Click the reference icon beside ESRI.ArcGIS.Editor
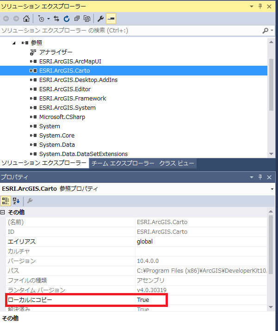Screen dimensions: 278x331 point(33,89)
